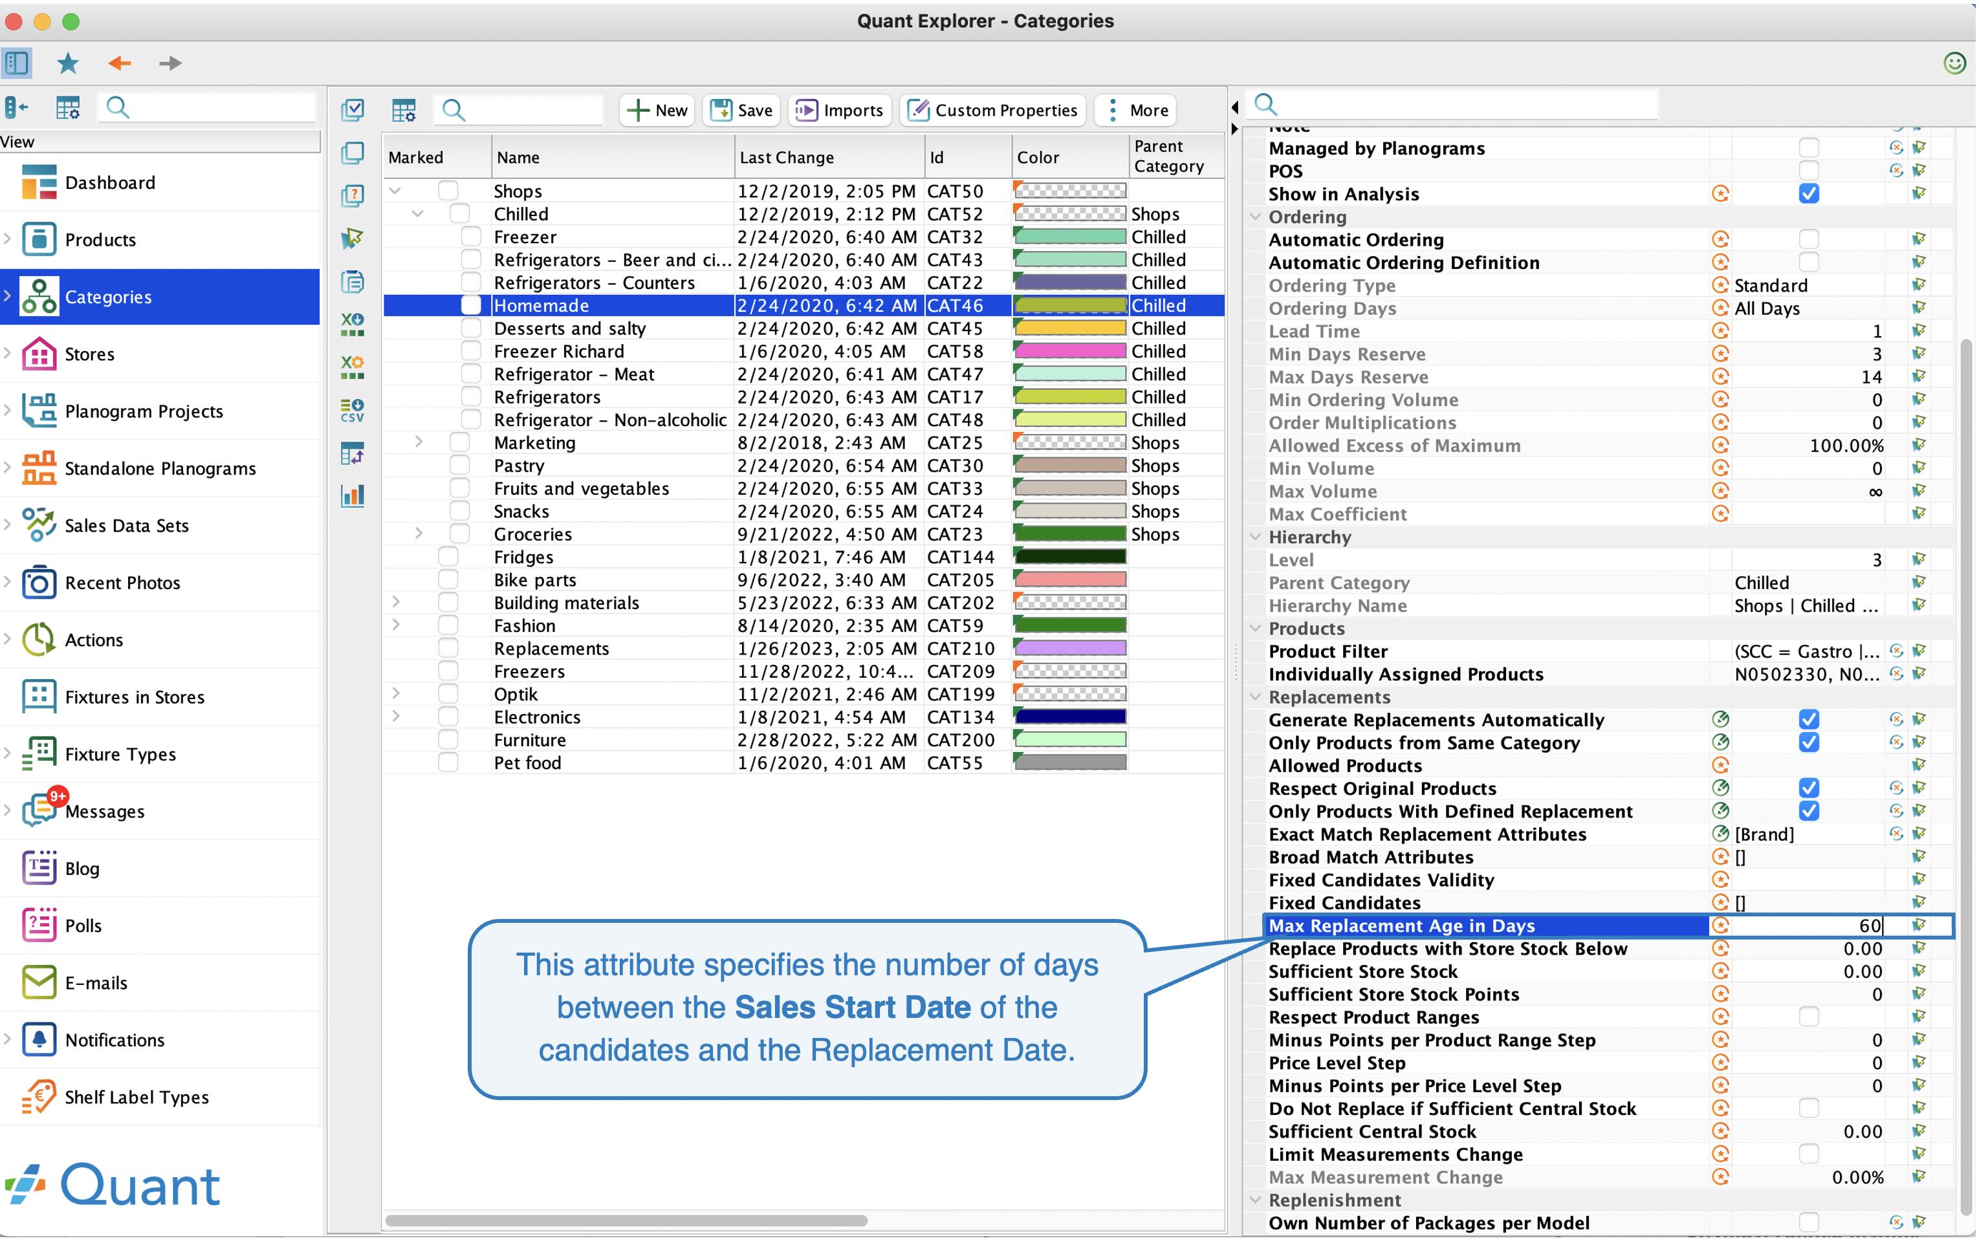Collapse properties panel with left triangle
Screen dimensions: 1979x1243
(1234, 107)
